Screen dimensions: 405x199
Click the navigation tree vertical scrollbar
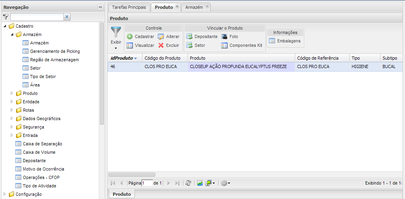coord(102,74)
